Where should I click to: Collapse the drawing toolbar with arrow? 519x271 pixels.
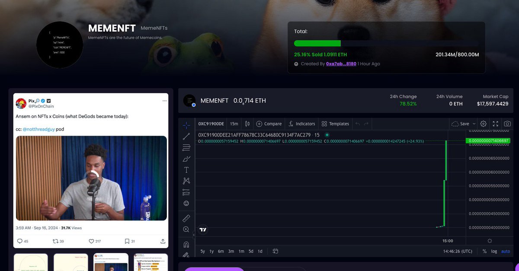click(194, 235)
